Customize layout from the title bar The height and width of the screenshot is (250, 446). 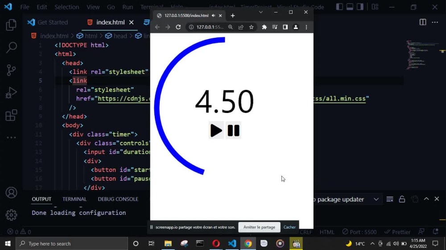click(375, 7)
